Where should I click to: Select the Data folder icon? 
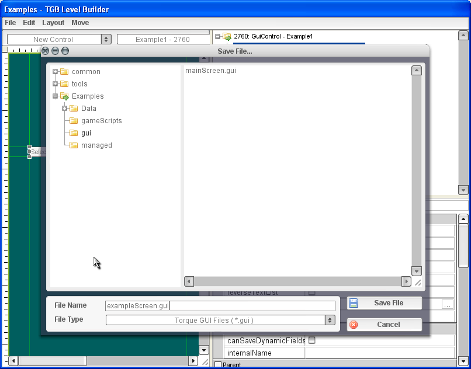tap(74, 109)
